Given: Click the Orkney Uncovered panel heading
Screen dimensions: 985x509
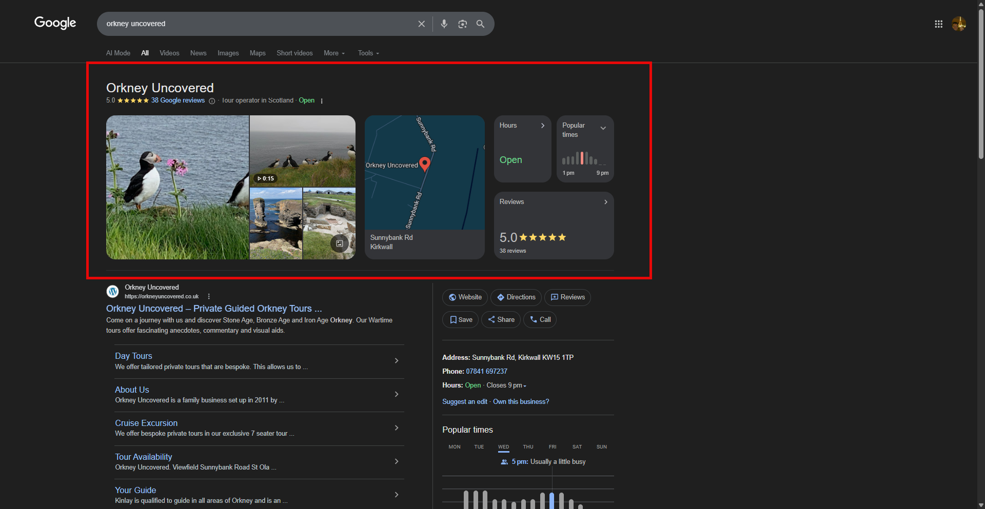Looking at the screenshot, I should coord(160,88).
